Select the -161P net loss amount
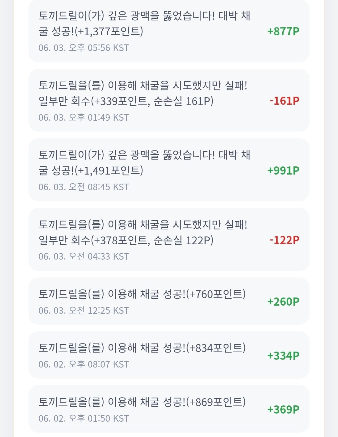The width and height of the screenshot is (338, 437). tap(284, 101)
